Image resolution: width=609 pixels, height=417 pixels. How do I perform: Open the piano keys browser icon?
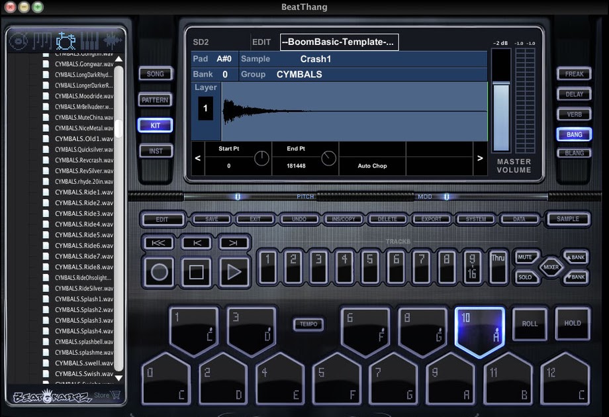coord(42,41)
